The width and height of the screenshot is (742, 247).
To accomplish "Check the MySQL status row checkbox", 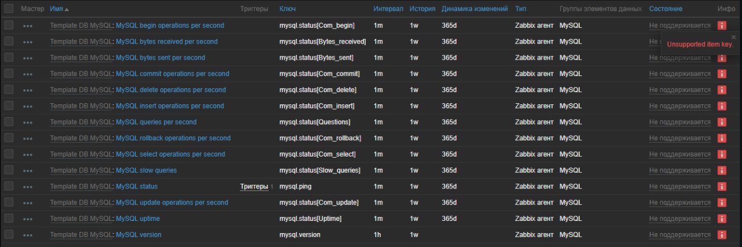I will click(9, 186).
